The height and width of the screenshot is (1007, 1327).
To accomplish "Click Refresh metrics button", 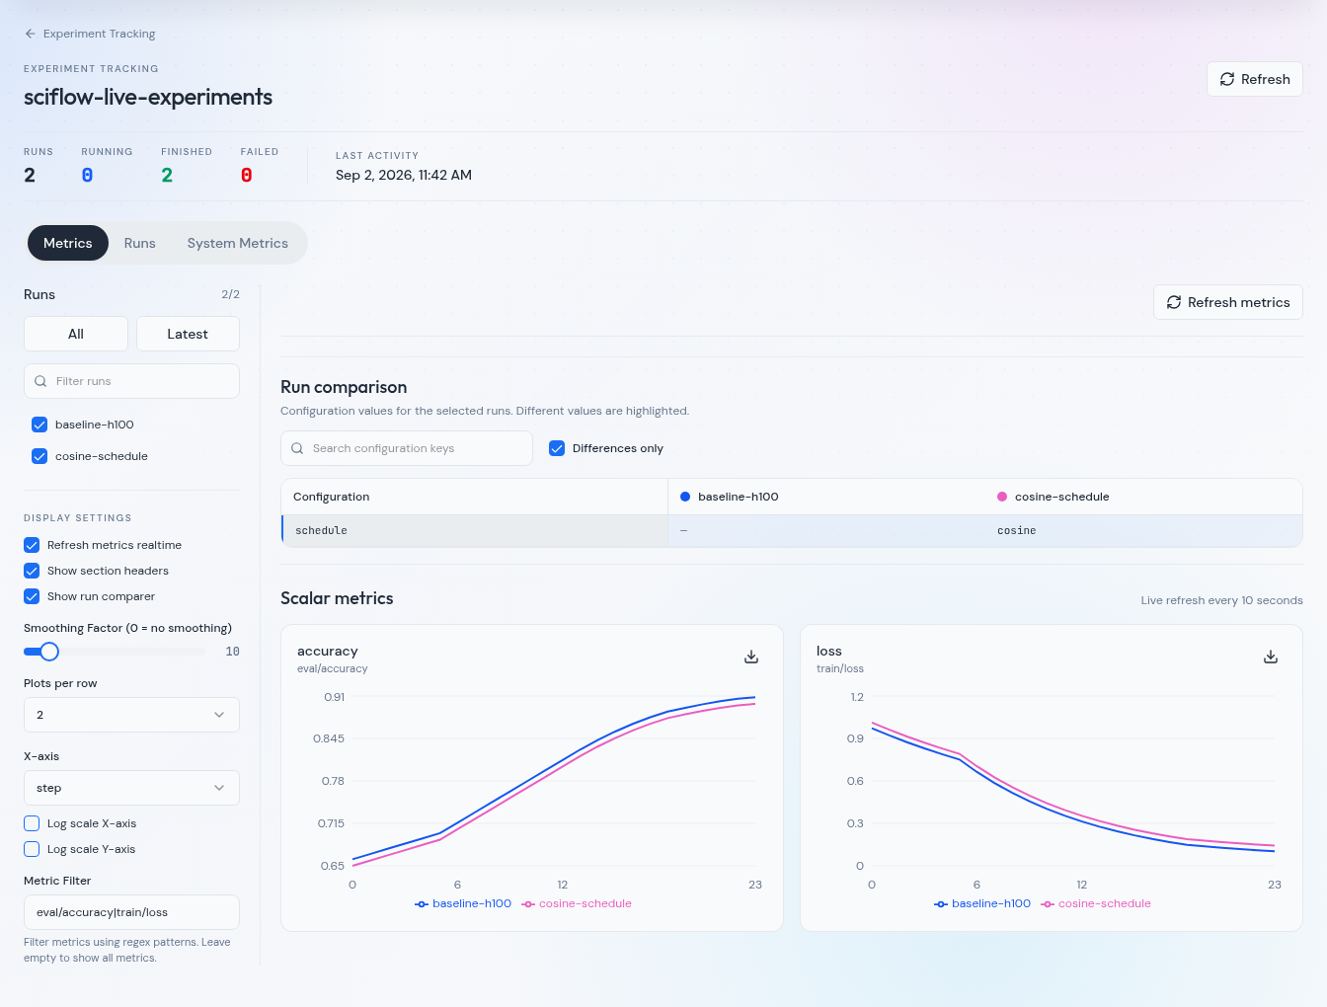I will point(1228,302).
